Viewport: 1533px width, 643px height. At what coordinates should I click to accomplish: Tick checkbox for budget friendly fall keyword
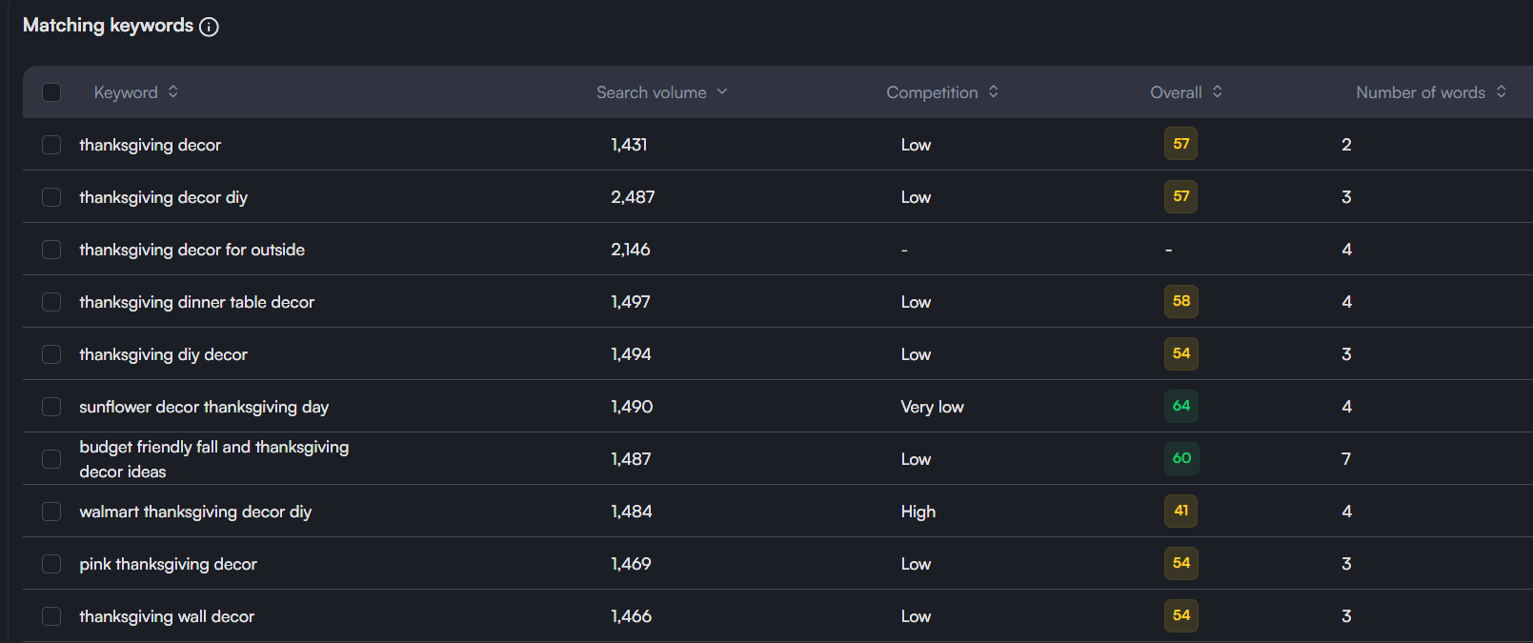[51, 459]
